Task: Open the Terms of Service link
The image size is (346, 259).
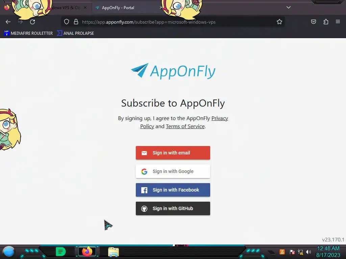Action: [185, 126]
